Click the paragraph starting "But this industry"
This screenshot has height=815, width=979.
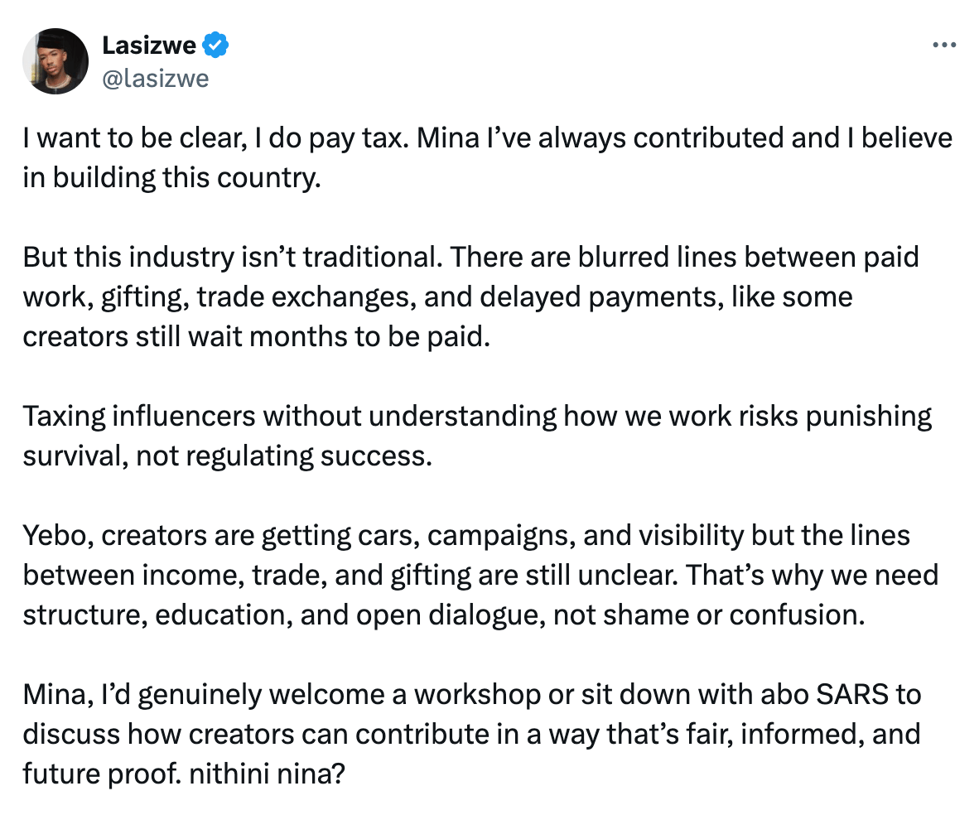click(x=470, y=297)
